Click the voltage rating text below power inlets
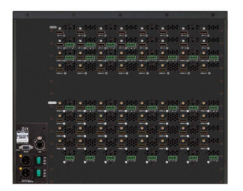Image resolution: width=243 pixels, height=191 pixels. [27, 181]
